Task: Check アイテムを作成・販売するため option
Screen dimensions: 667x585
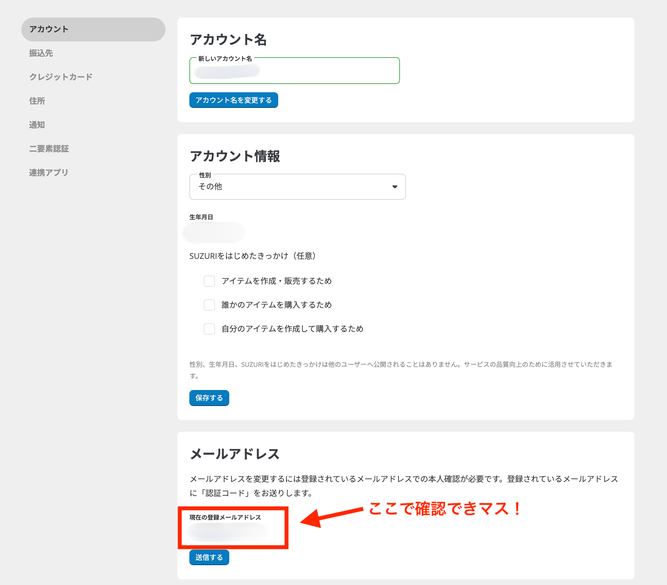Action: [x=209, y=281]
